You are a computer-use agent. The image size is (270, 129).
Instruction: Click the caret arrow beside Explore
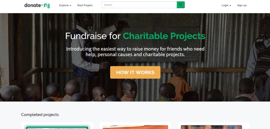coord(70,6)
